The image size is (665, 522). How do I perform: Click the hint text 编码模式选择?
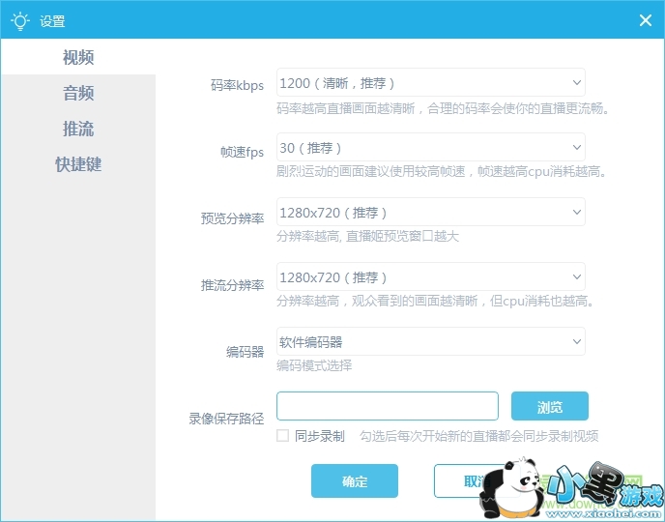(314, 365)
